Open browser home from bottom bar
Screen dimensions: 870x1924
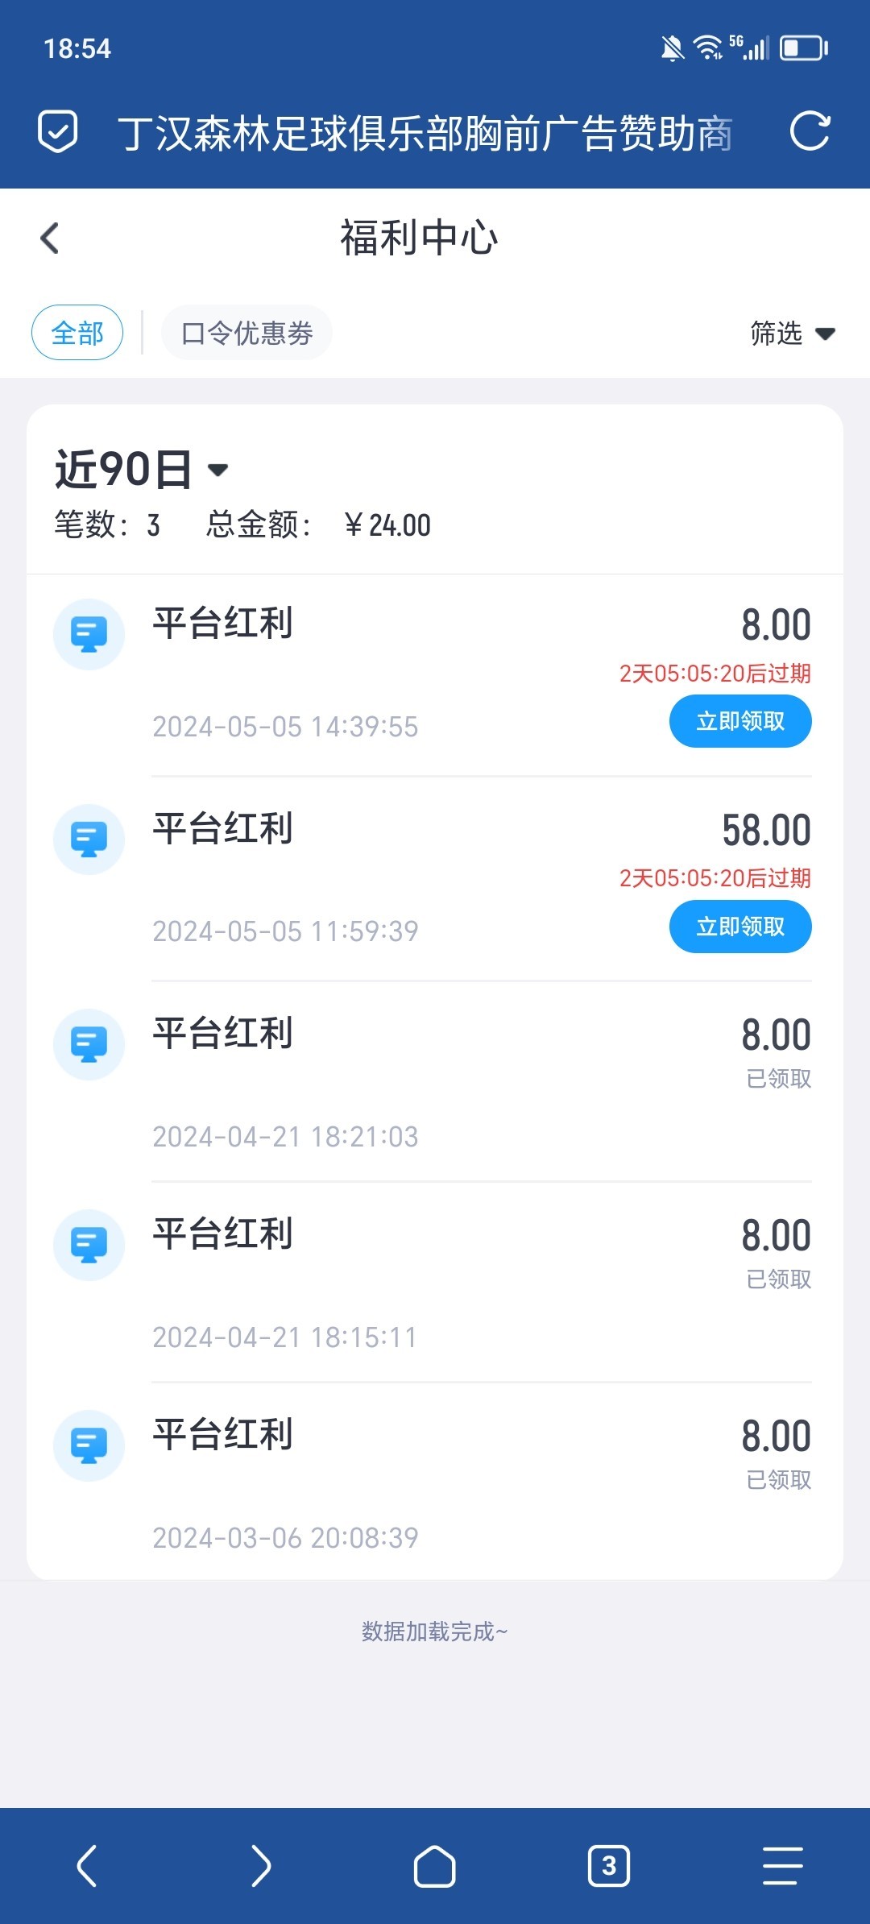click(x=435, y=1866)
